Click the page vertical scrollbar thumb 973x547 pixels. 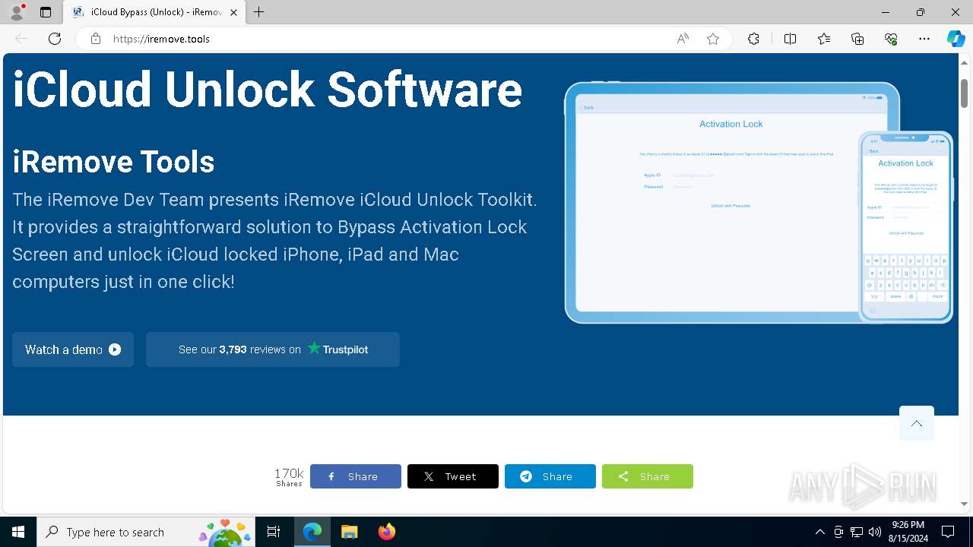coord(964,93)
